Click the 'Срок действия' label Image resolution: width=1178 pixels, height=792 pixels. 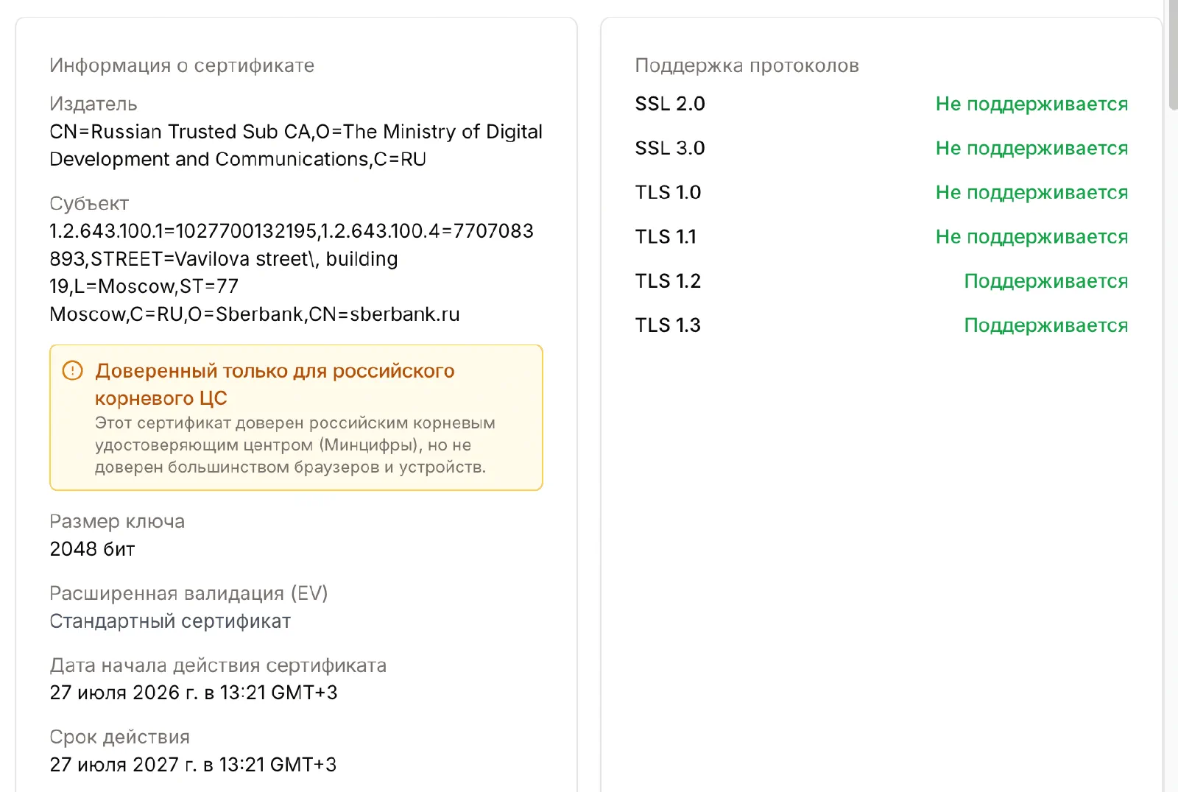point(119,737)
